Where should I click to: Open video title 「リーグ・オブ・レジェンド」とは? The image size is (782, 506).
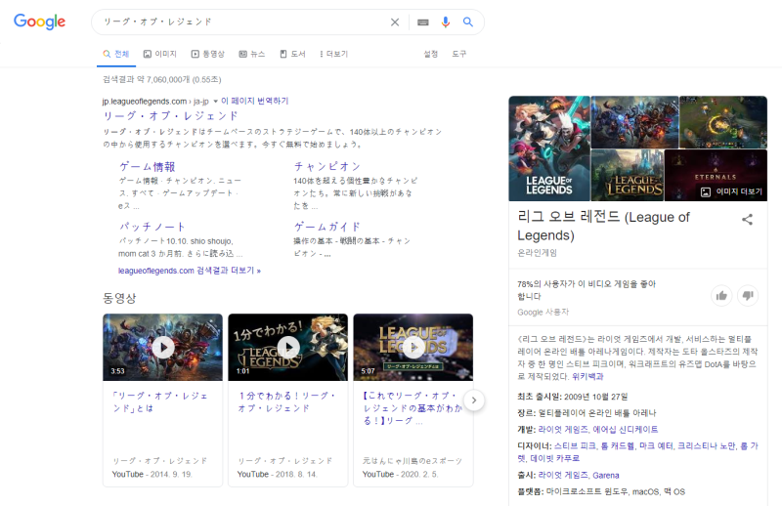160,401
